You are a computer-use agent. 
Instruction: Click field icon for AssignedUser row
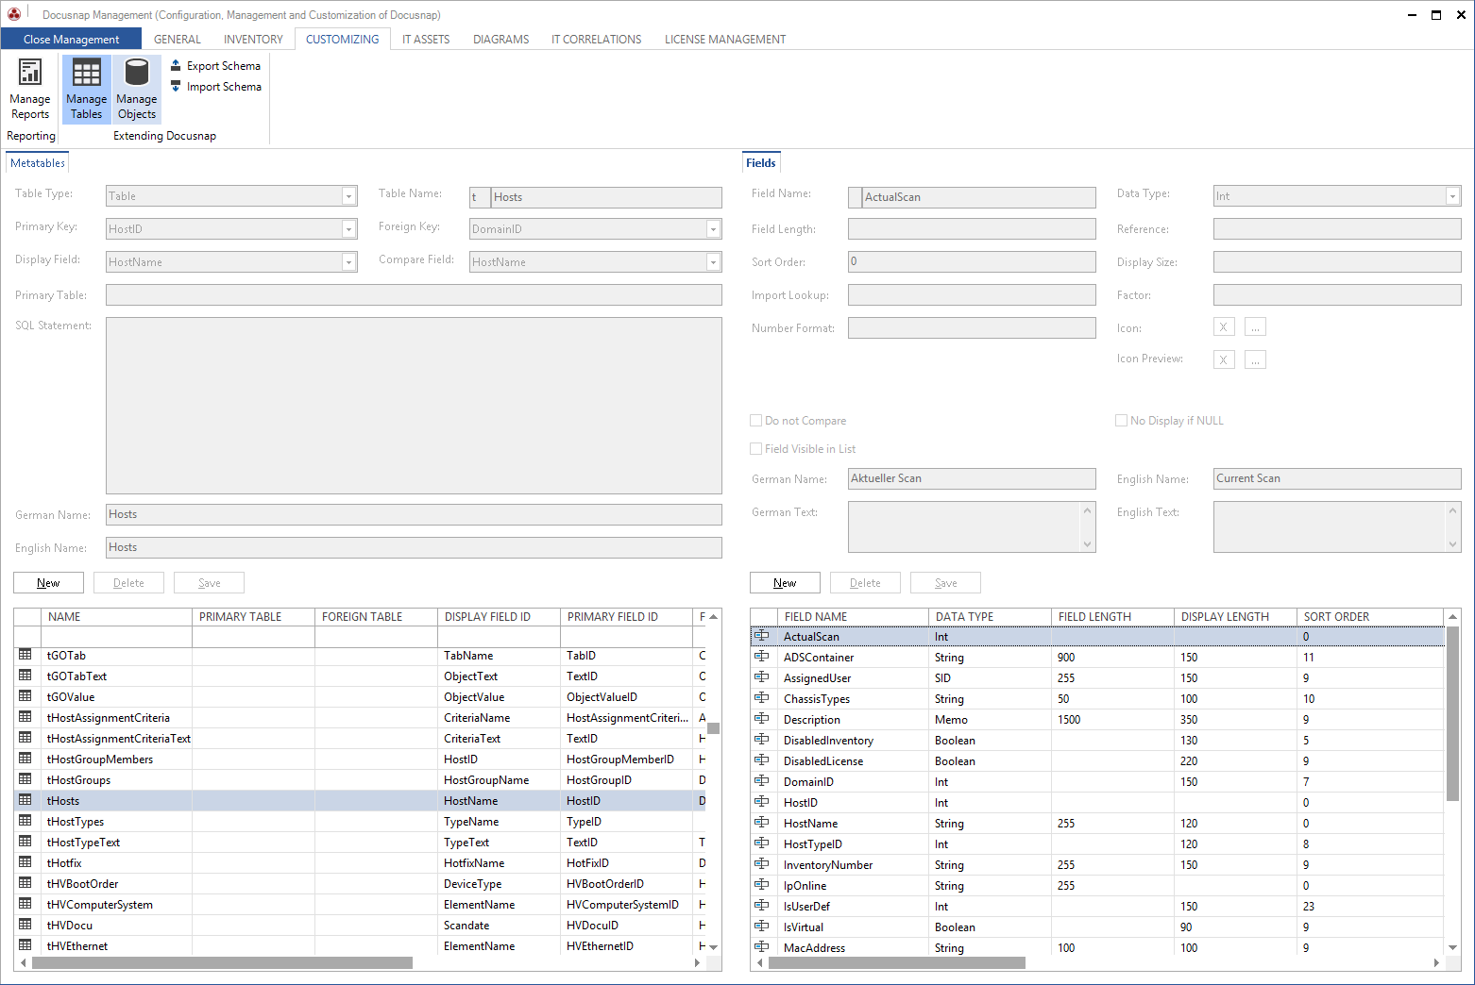pyautogui.click(x=762, y=677)
